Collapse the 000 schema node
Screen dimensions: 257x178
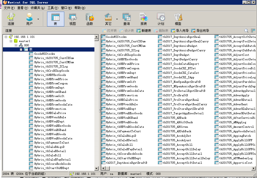click(16, 45)
